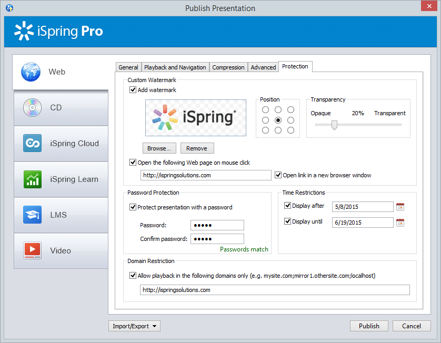Click the transparency track near Transparent end

click(397, 125)
